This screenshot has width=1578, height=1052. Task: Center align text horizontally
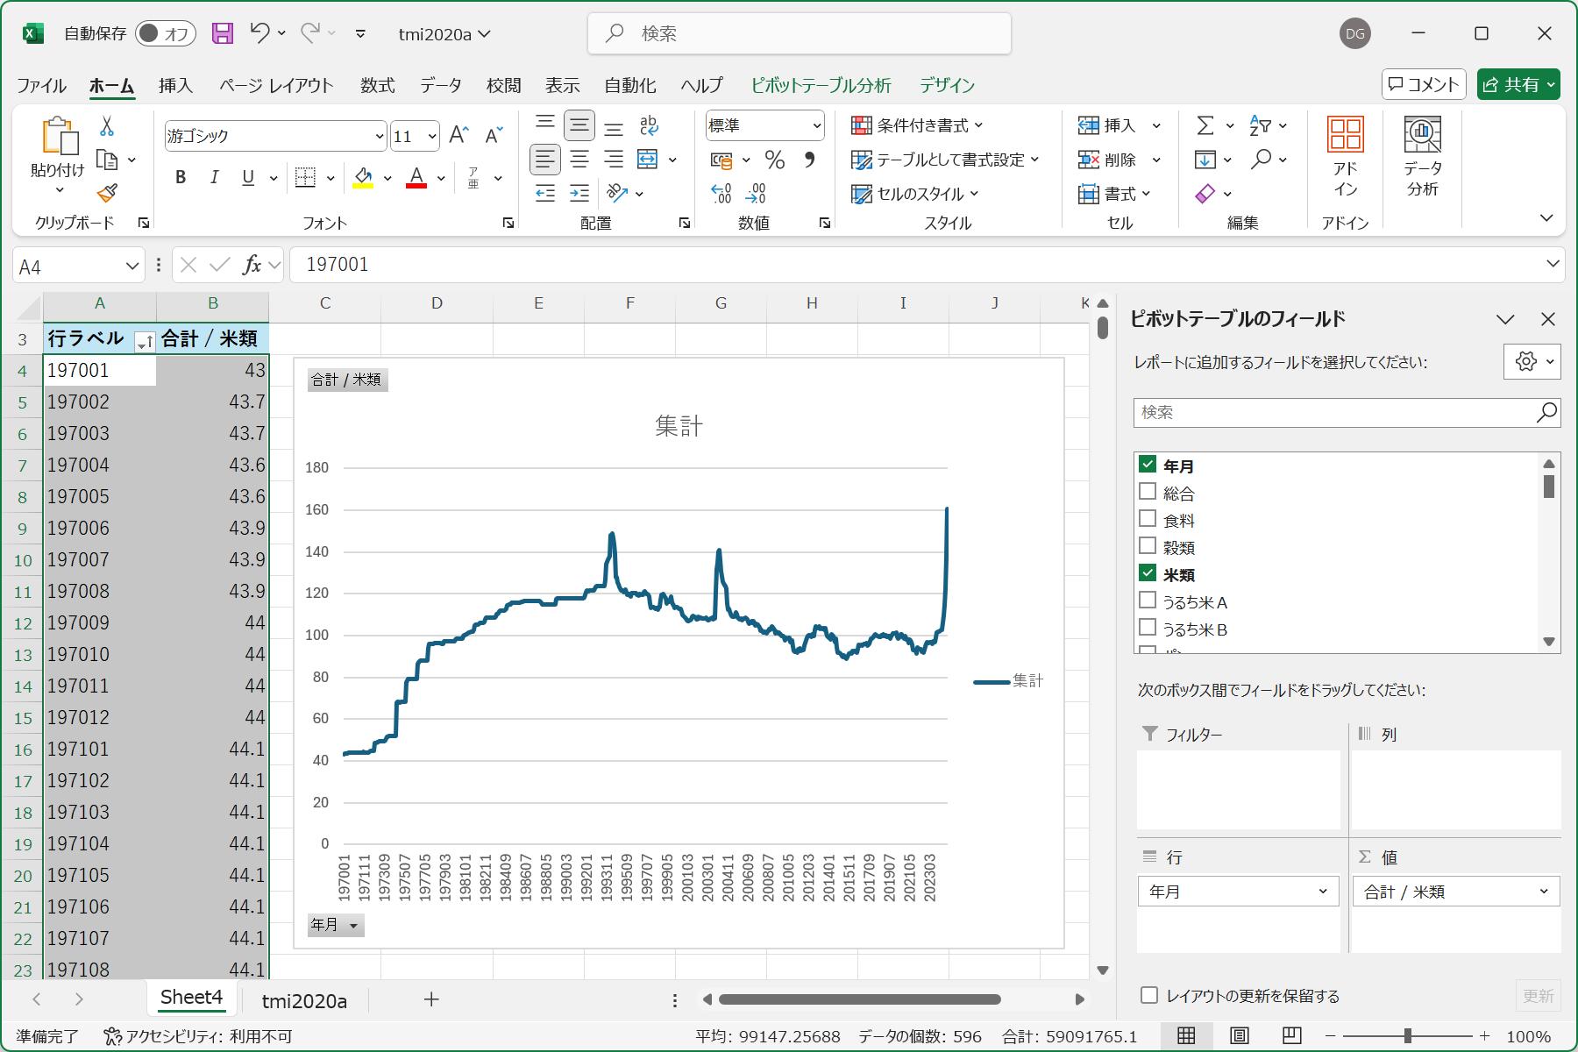pyautogui.click(x=579, y=160)
